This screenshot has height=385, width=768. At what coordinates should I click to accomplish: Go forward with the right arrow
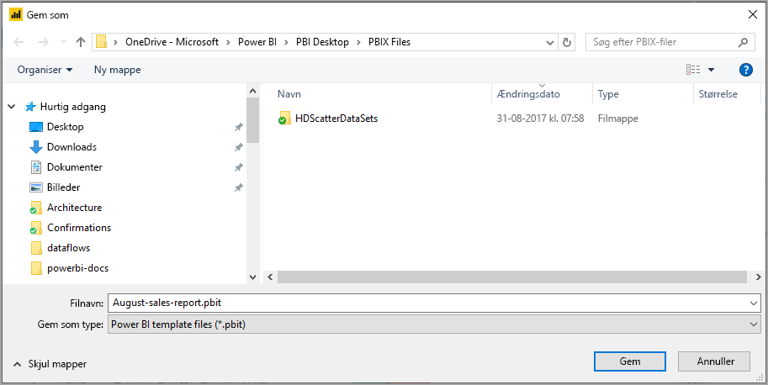pos(44,42)
